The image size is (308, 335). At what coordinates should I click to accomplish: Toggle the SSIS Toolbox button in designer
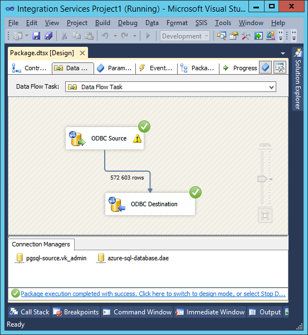[280, 67]
